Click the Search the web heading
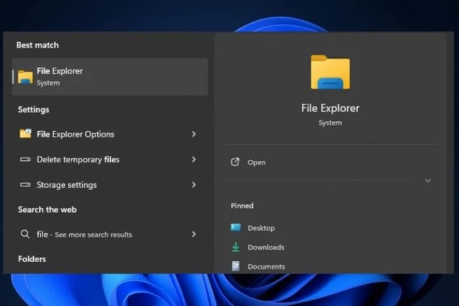 pos(47,209)
